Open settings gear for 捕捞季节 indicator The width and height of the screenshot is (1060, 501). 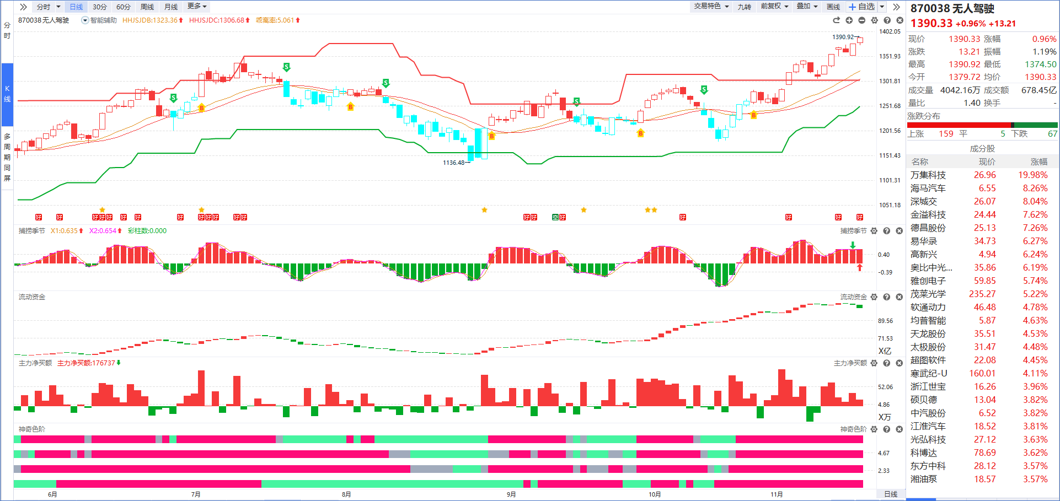tap(874, 231)
